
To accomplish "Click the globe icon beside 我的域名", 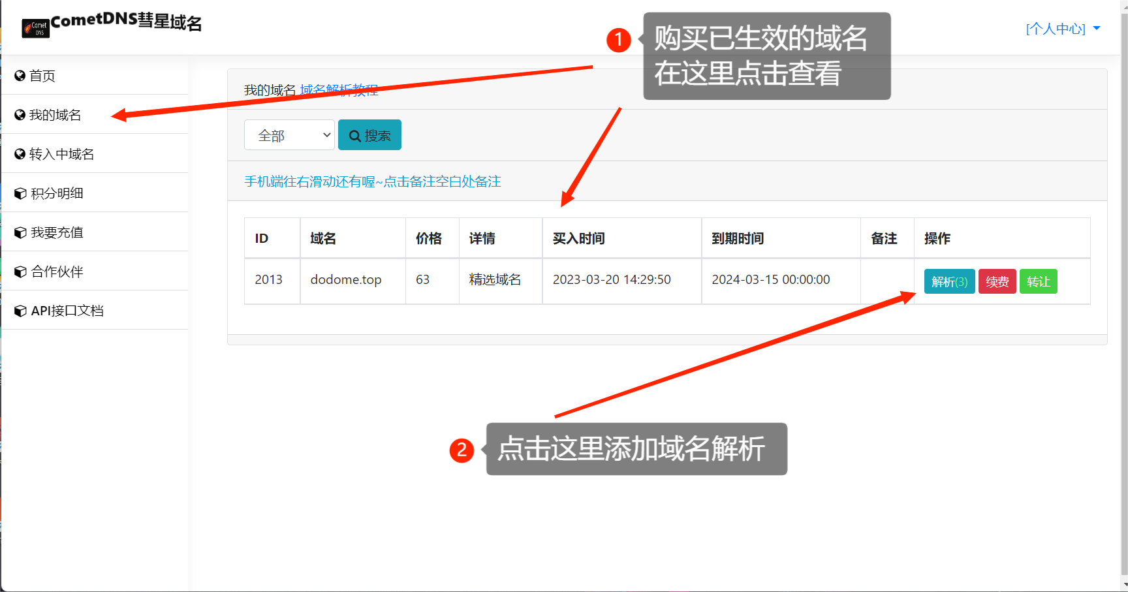I will (x=20, y=115).
